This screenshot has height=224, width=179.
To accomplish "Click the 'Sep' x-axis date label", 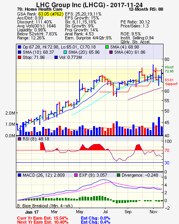I will click(x=128, y=212).
